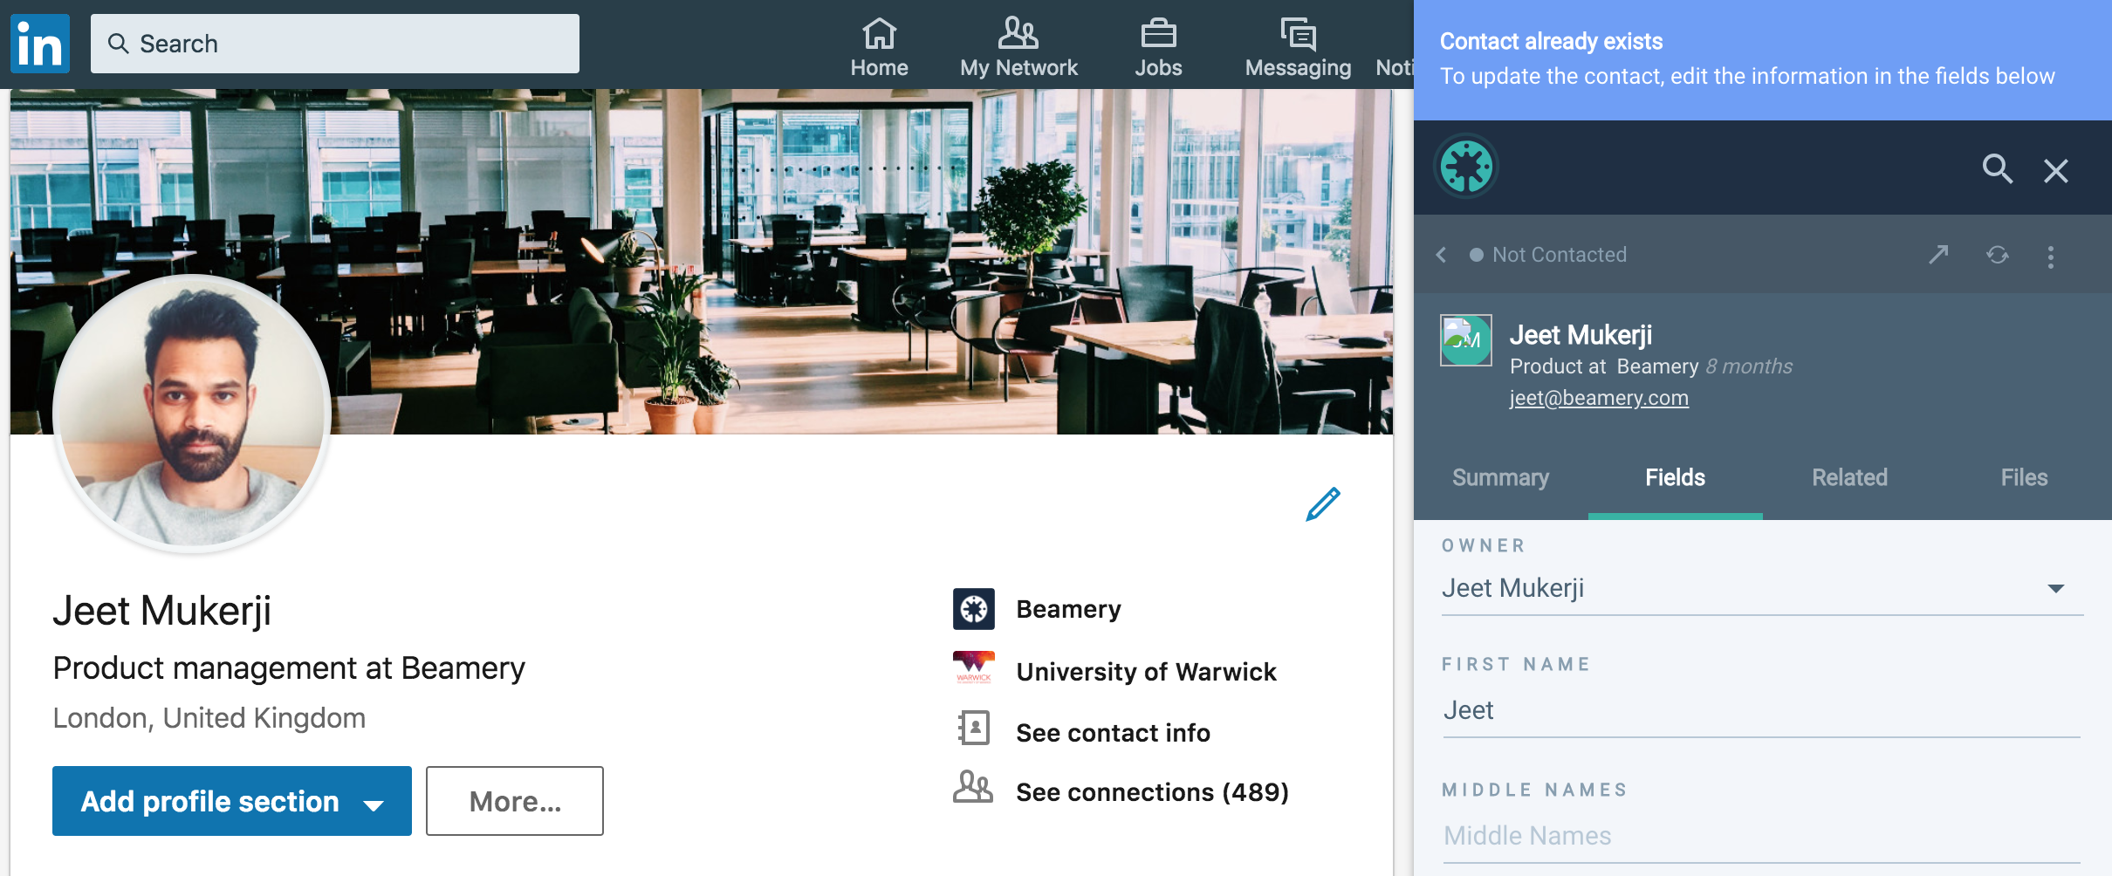2112x876 pixels.
Task: Click the 'Contact already exists' banner title
Action: pyautogui.click(x=1551, y=41)
